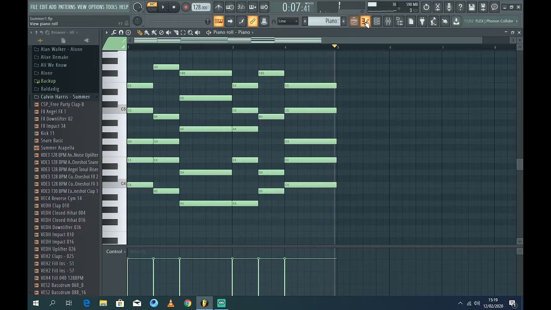Image resolution: width=551 pixels, height=310 pixels.
Task: Toggle typing keyboard to piano button
Action: tap(219, 21)
